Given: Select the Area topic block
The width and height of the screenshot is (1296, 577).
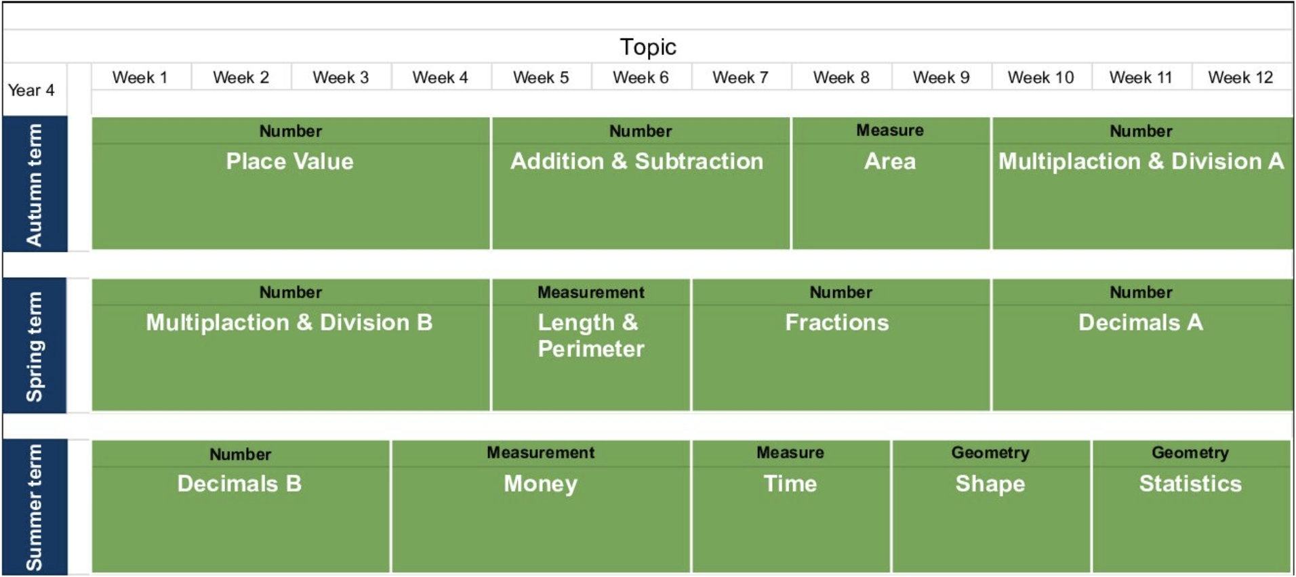Looking at the screenshot, I should [890, 162].
